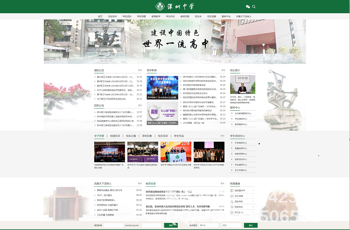Switch to the 学生作品 tab

pos(179,136)
